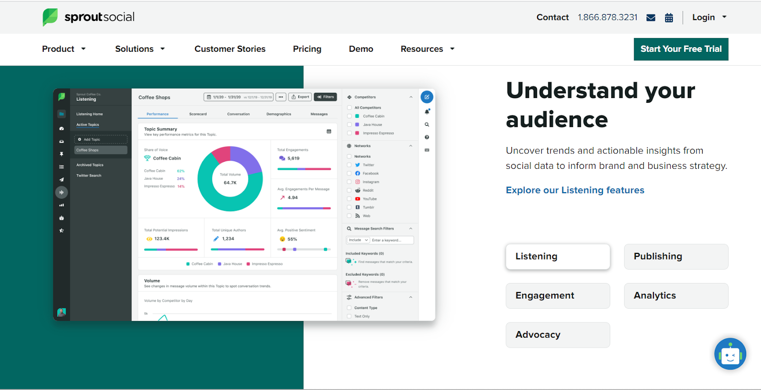Click the blue compose pencil button

427,97
